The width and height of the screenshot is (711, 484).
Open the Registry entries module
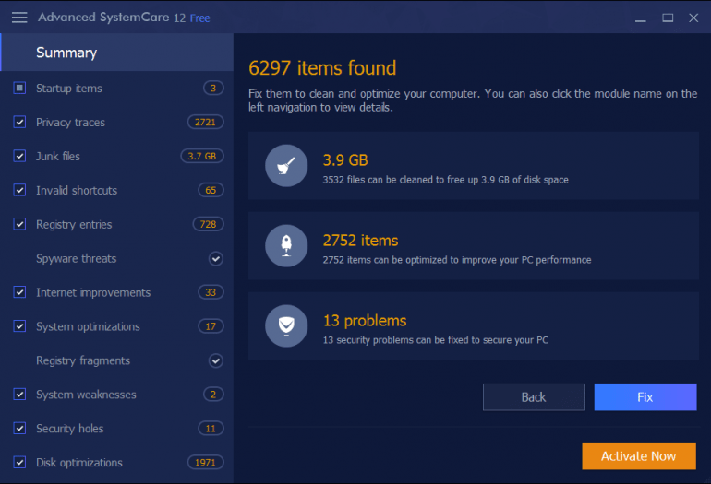(x=74, y=225)
